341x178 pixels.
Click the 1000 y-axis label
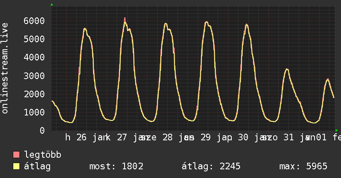pos(34,112)
